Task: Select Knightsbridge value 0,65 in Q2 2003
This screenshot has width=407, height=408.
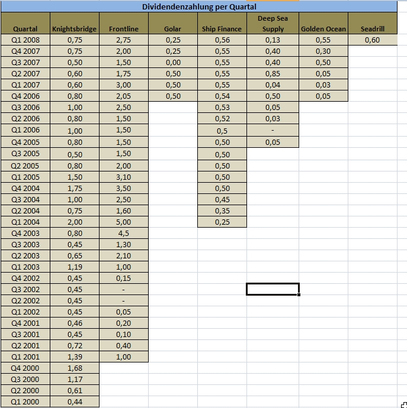Action: [x=75, y=255]
